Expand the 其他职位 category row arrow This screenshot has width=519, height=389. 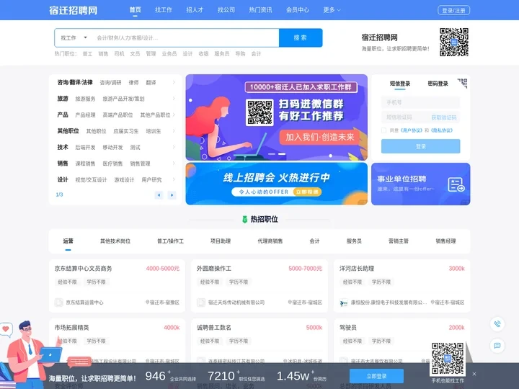pyautogui.click(x=174, y=131)
